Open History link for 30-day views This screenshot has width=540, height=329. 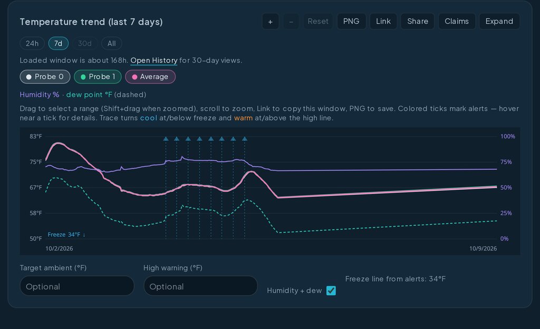[x=154, y=61]
